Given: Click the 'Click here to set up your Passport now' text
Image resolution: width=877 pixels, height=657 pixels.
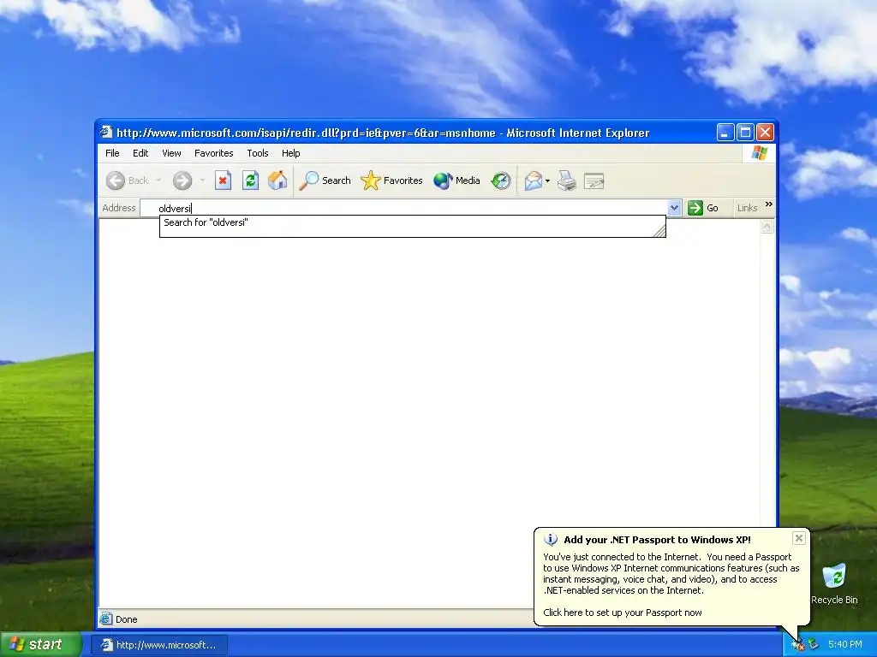Looking at the screenshot, I should (622, 613).
